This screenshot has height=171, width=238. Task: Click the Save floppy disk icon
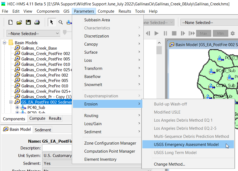pos(28,22)
